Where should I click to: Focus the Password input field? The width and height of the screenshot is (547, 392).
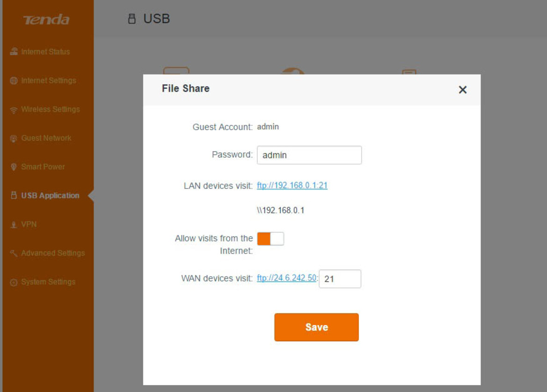click(x=309, y=155)
